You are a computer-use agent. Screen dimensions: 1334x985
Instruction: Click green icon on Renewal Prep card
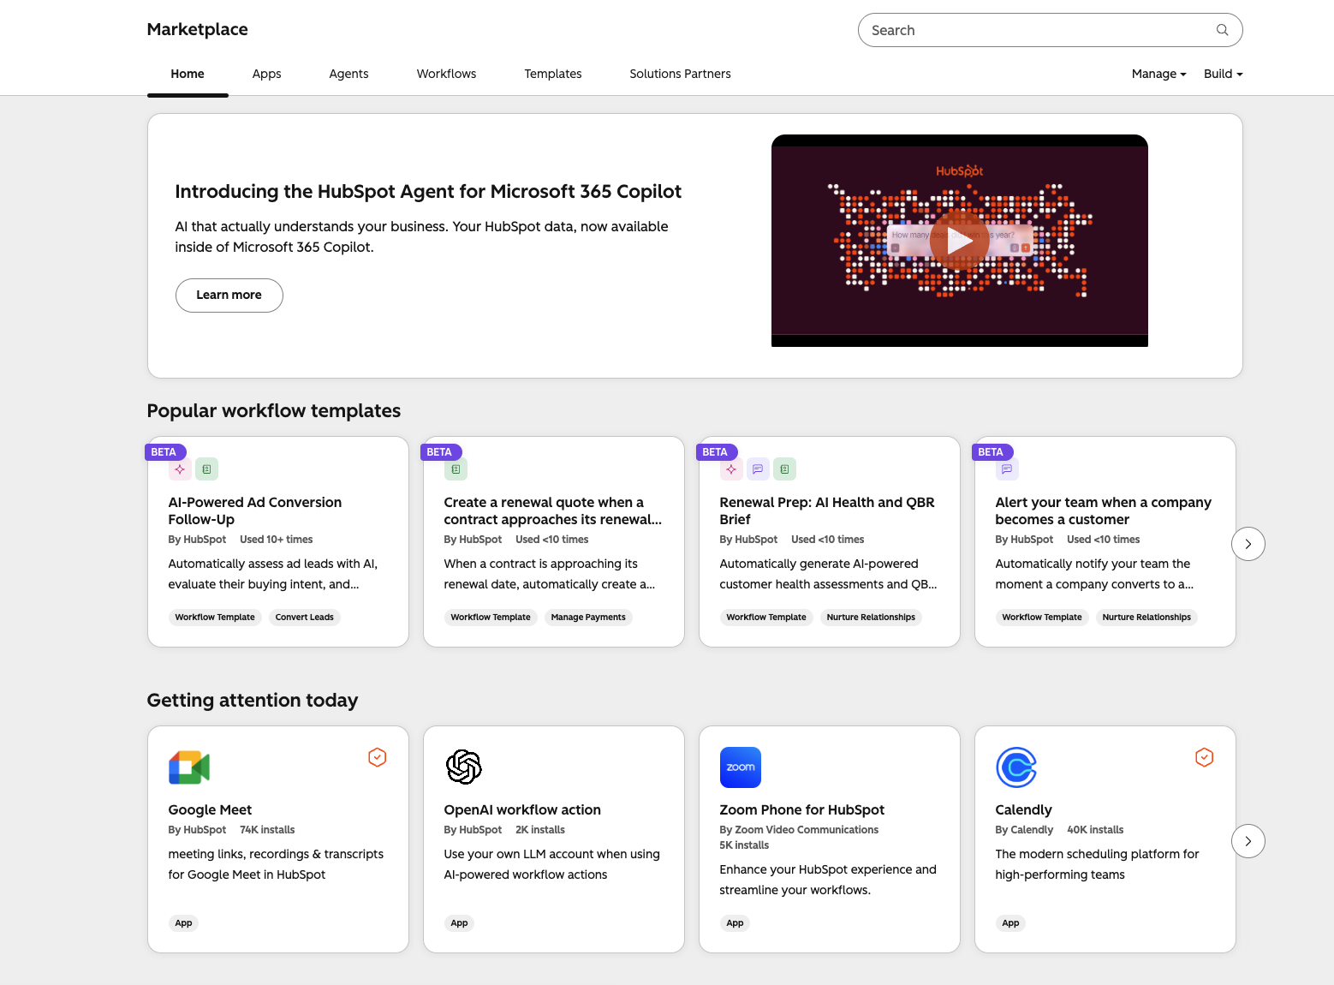(785, 469)
